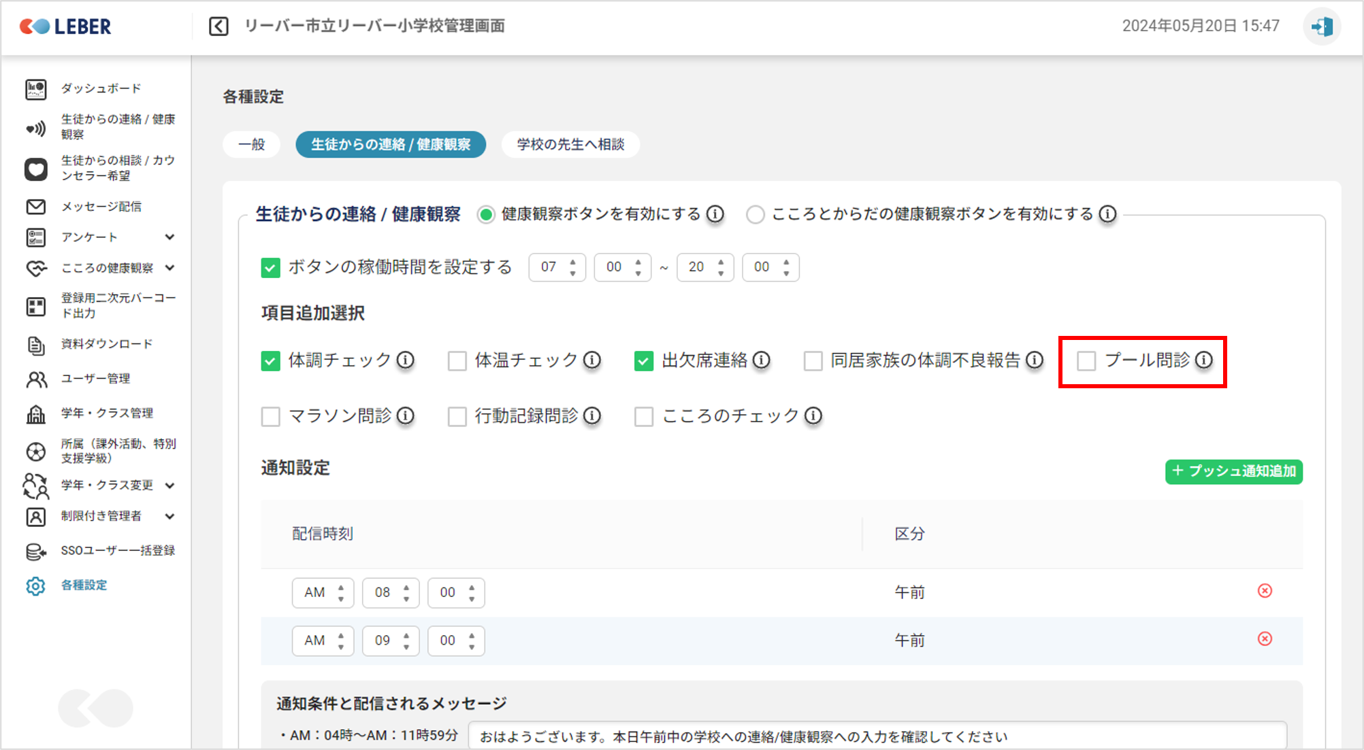Open the 学校の先生へ相談 tab
The image size is (1364, 750).
coord(570,144)
